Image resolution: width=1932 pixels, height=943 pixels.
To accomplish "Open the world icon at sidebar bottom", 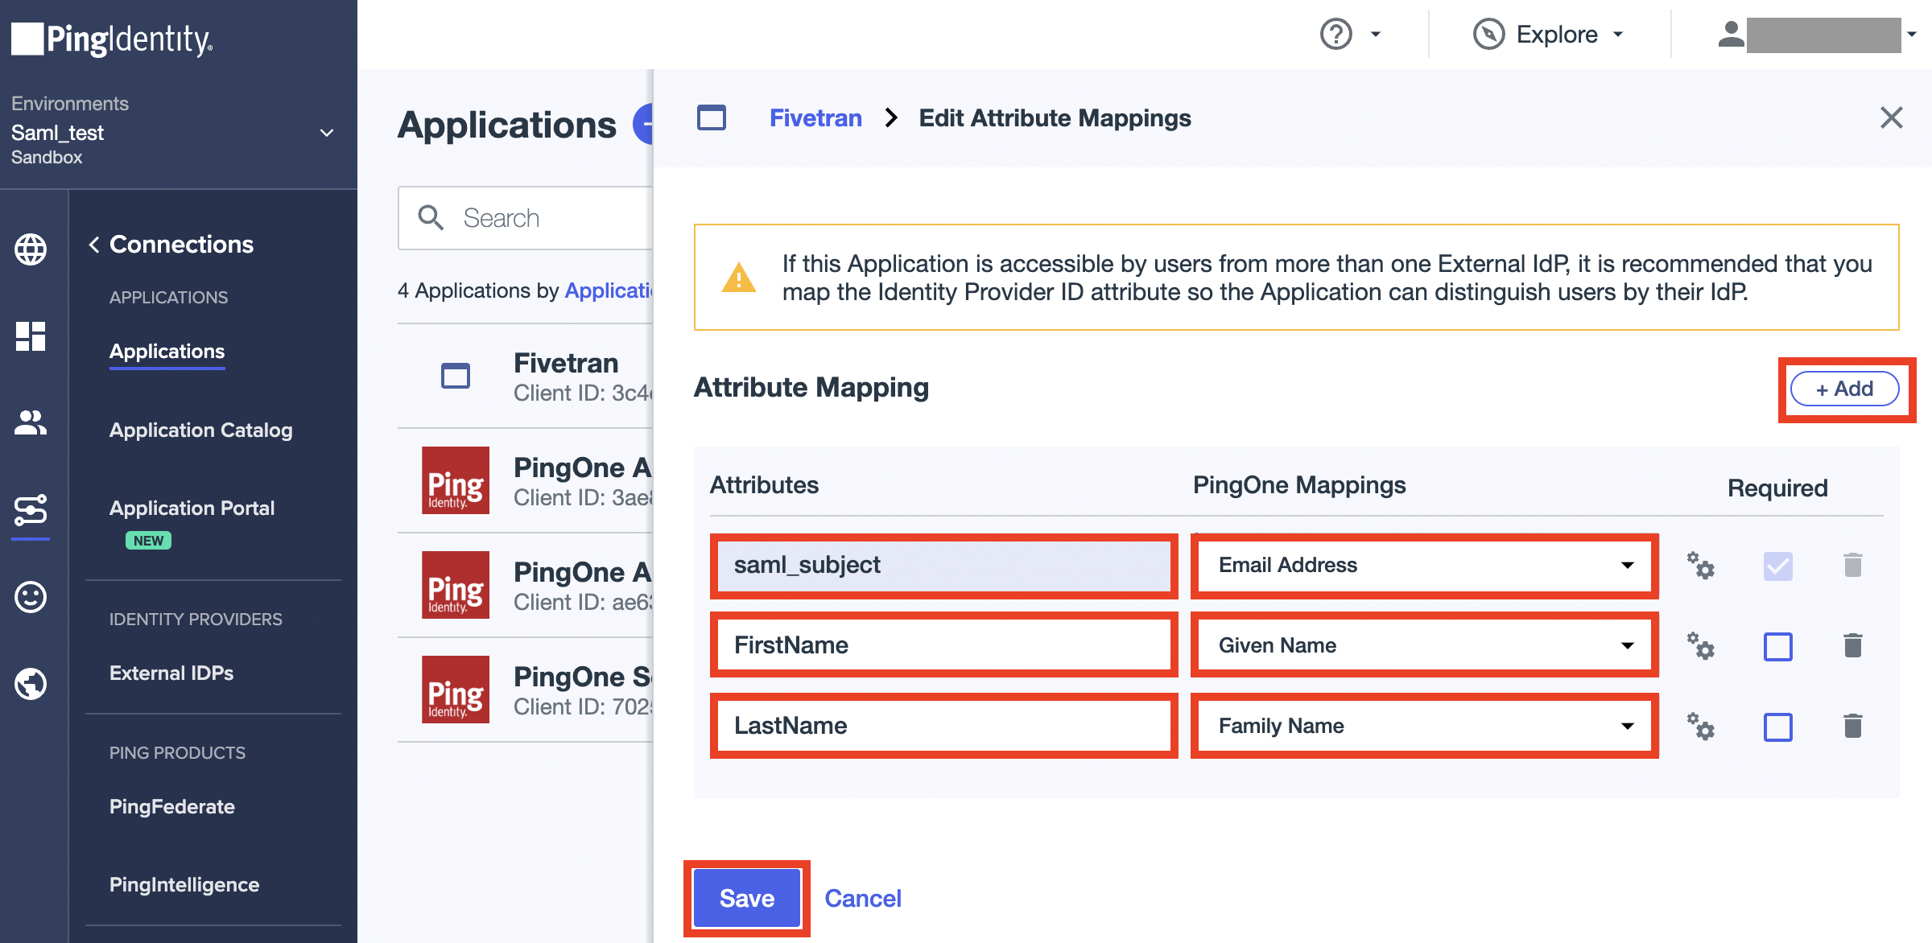I will [x=31, y=684].
